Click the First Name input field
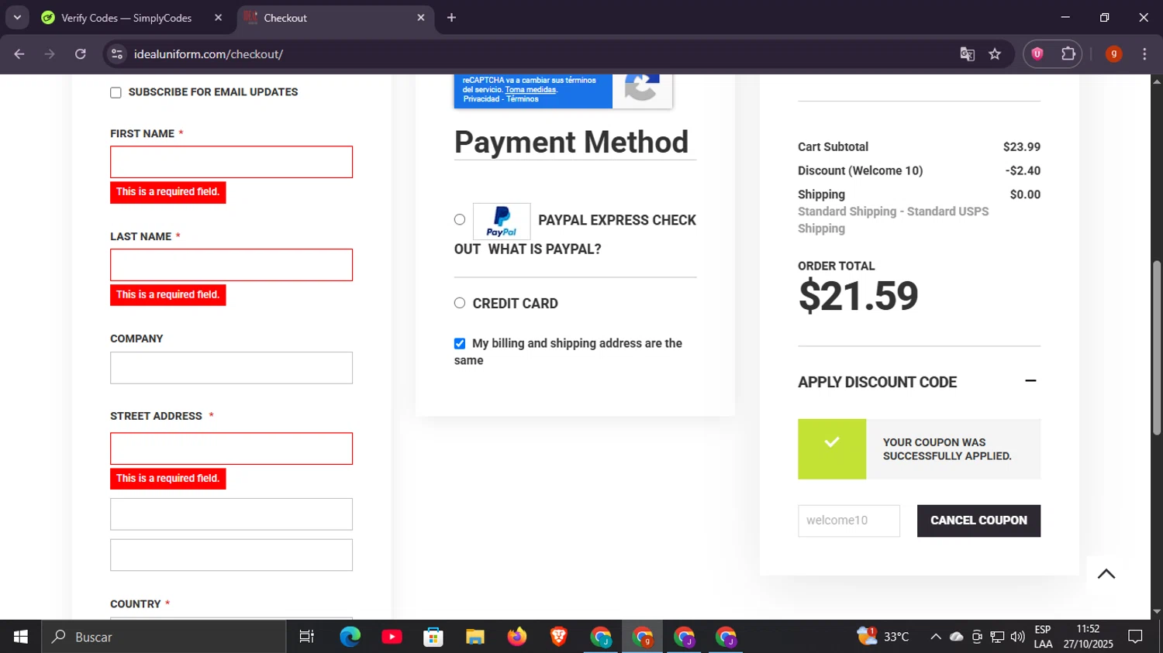This screenshot has height=653, width=1163. point(231,162)
